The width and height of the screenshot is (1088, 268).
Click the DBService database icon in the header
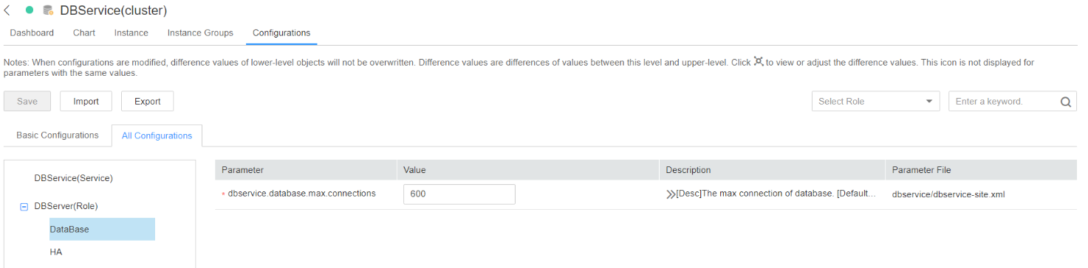click(48, 10)
